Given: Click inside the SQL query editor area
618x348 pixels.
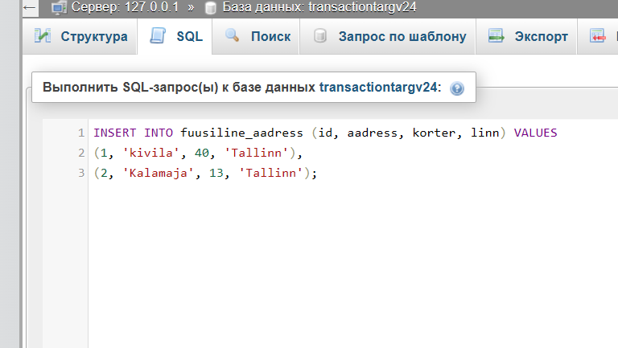Looking at the screenshot, I should (x=353, y=233).
